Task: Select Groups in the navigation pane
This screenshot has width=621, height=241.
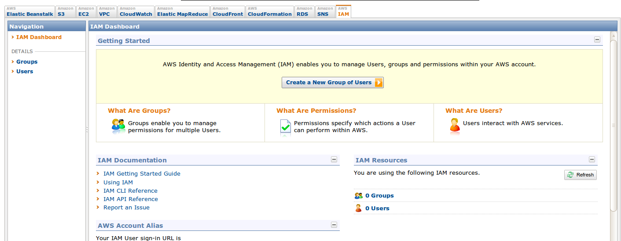Action: pos(27,62)
